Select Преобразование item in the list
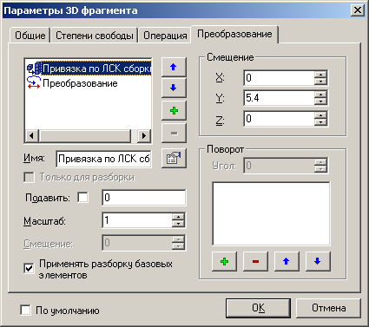This screenshot has height=327, width=369. pos(80,83)
